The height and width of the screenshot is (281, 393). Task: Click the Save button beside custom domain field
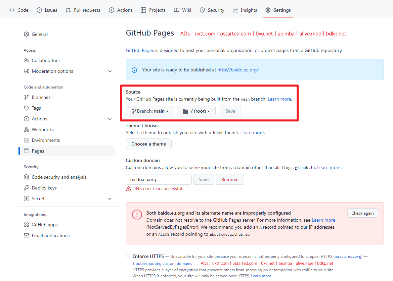click(x=204, y=179)
